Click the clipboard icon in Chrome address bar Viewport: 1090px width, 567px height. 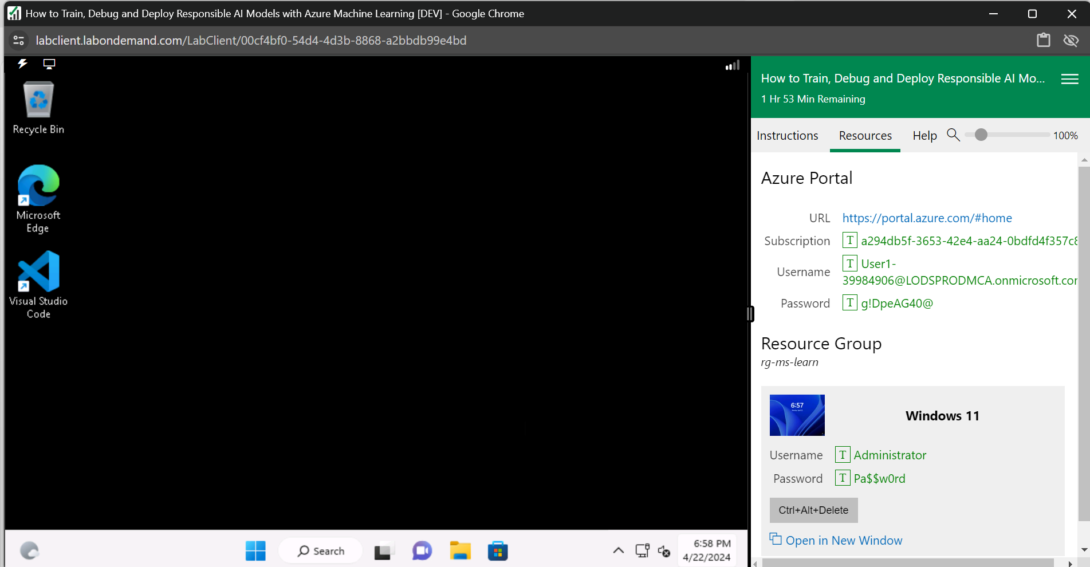point(1044,40)
